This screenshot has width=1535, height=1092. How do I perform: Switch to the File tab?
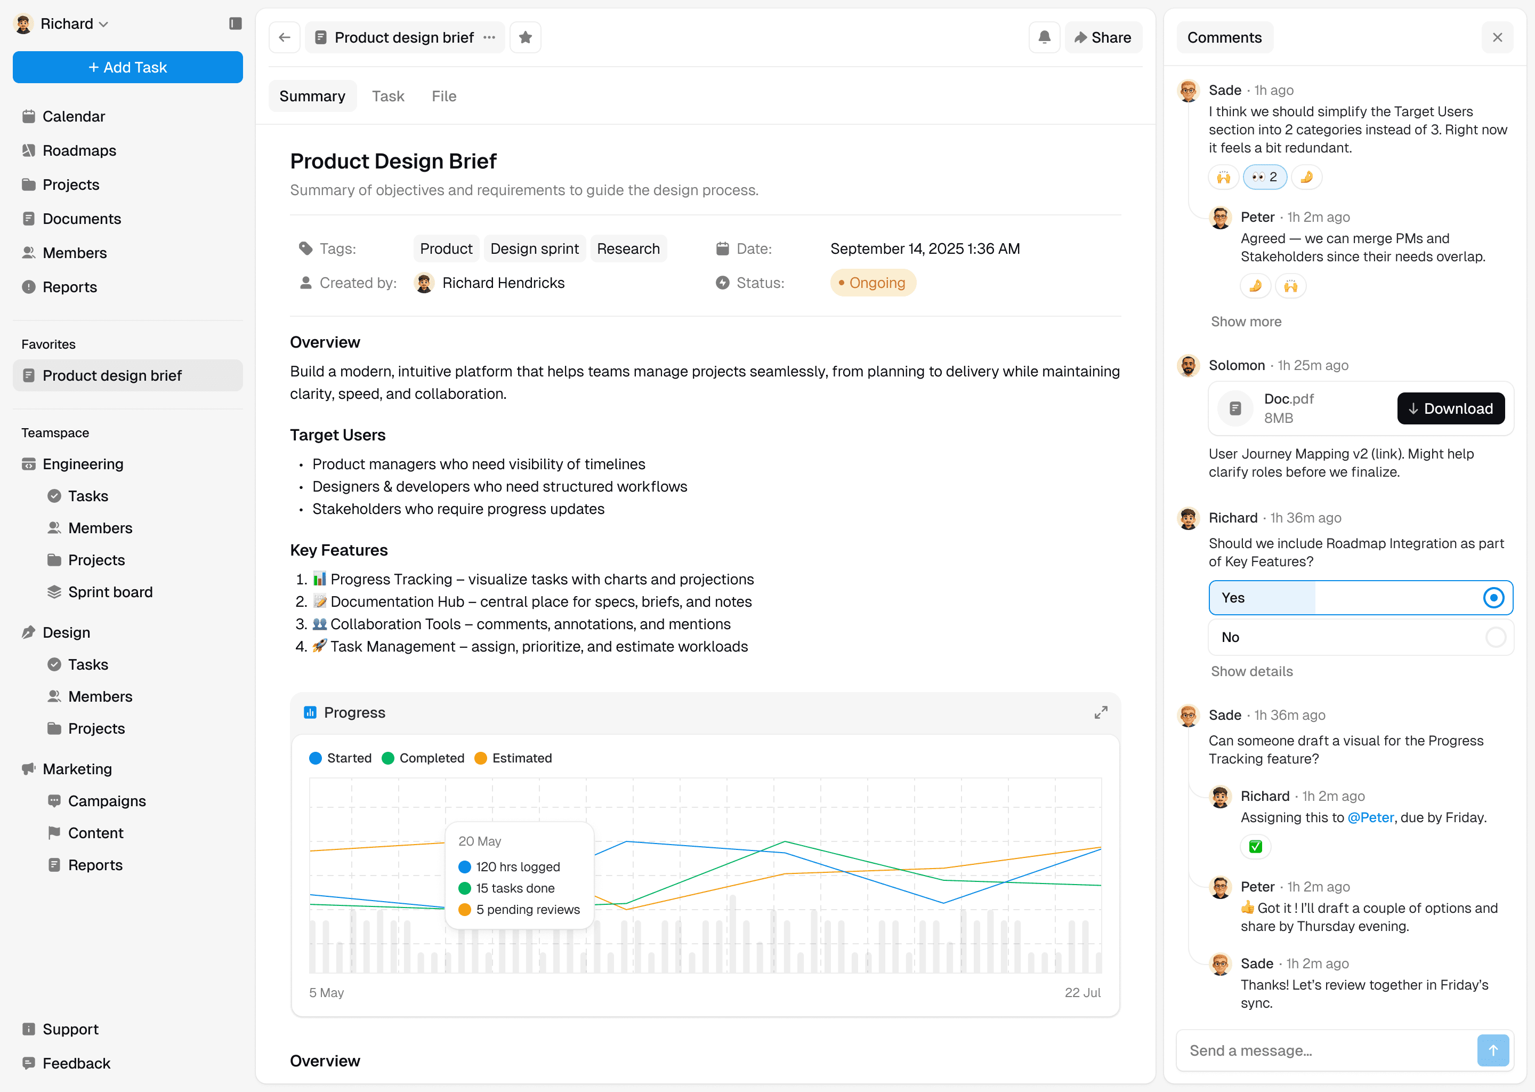[443, 96]
